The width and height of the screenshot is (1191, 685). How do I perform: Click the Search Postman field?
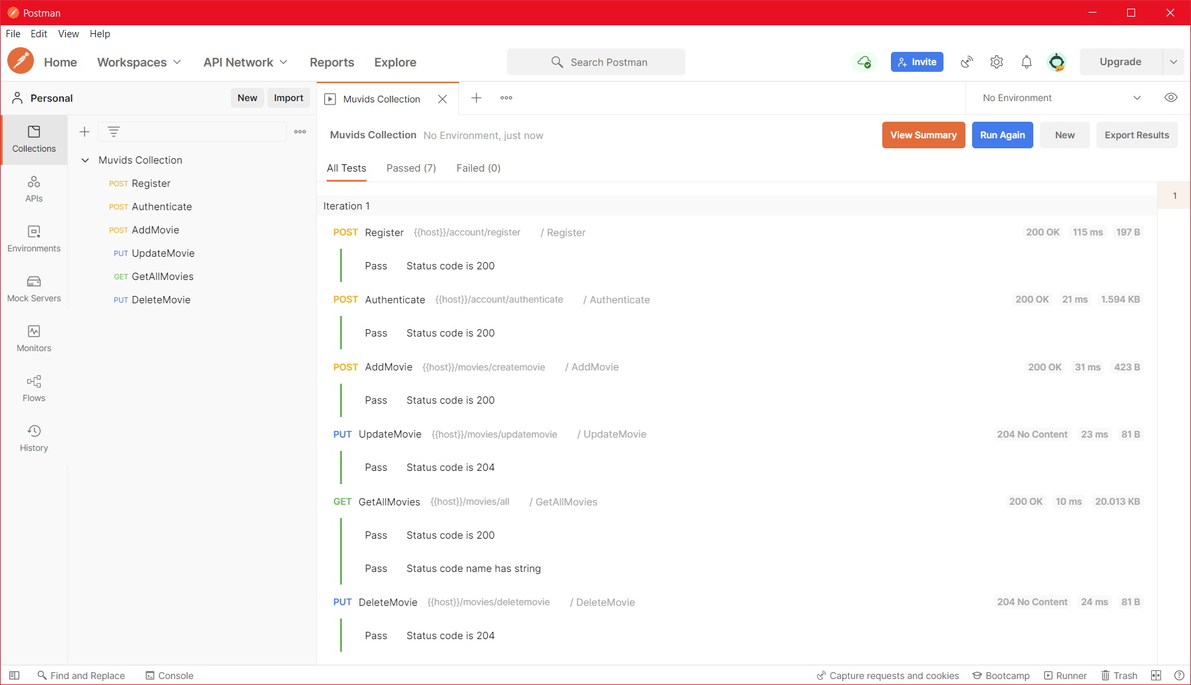(595, 62)
